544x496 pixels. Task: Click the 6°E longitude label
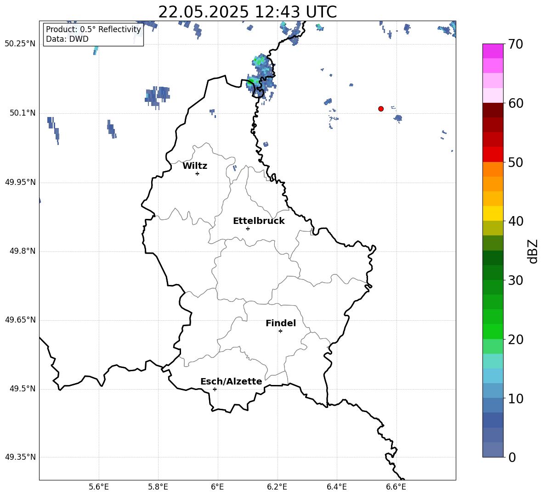[217, 487]
